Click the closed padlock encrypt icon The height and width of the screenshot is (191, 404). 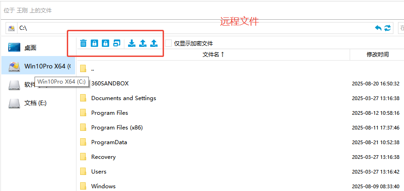coord(94,43)
